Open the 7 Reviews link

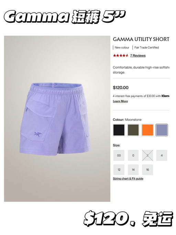(x=138, y=56)
